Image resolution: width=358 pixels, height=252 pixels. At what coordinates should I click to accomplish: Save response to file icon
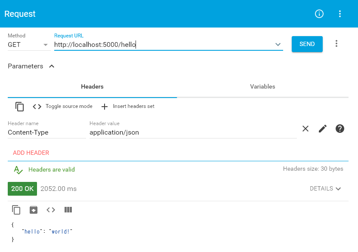(x=34, y=210)
